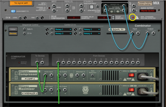Click the From Devices jack 8
The height and width of the screenshot is (107, 166).
pos(95,63)
